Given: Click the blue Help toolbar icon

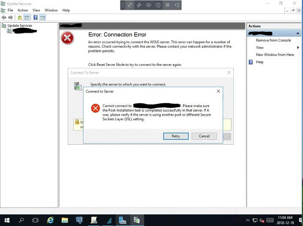Looking at the screenshot, I should 36,17.
